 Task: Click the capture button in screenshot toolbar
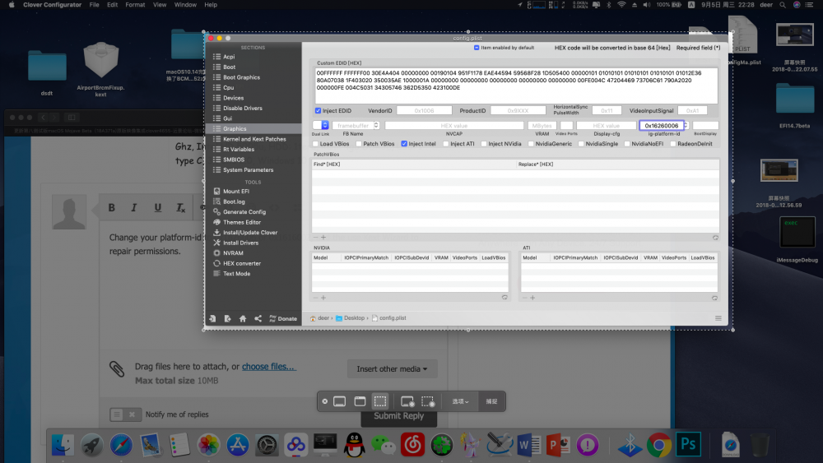tap(491, 401)
